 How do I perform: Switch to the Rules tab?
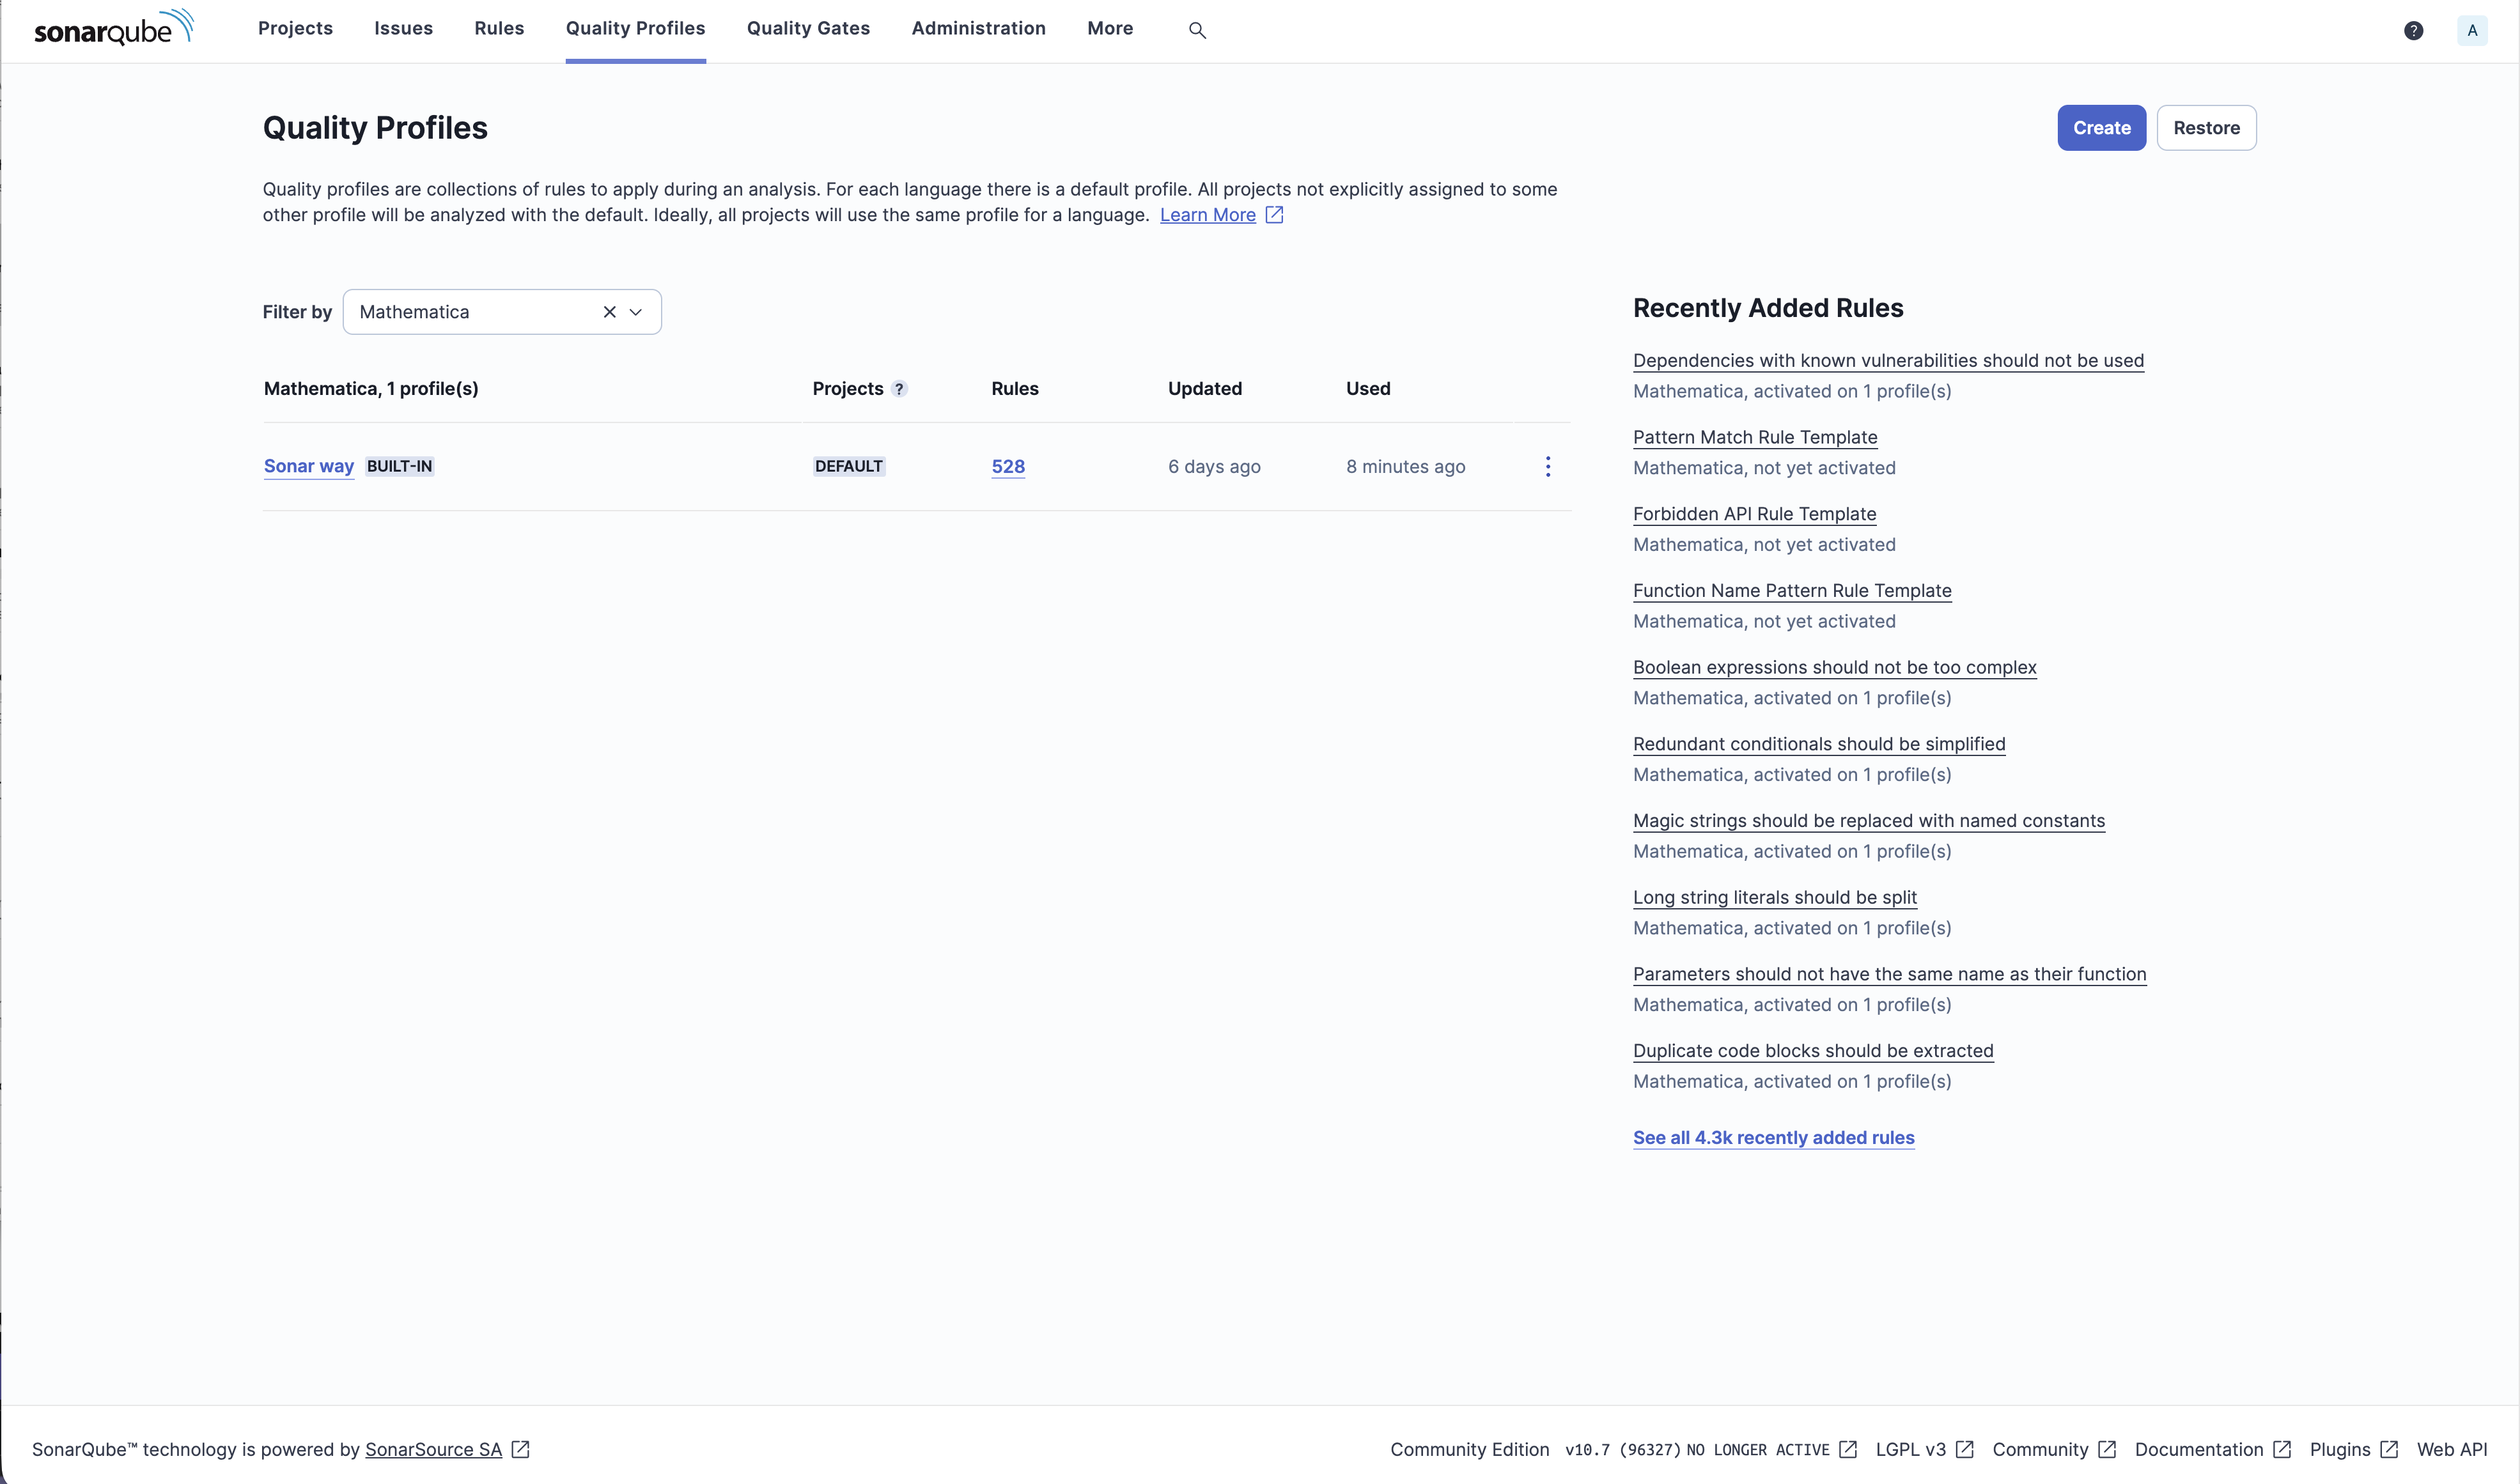click(498, 28)
